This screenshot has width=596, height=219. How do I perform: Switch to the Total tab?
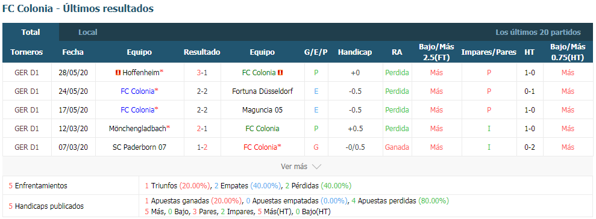point(31,32)
